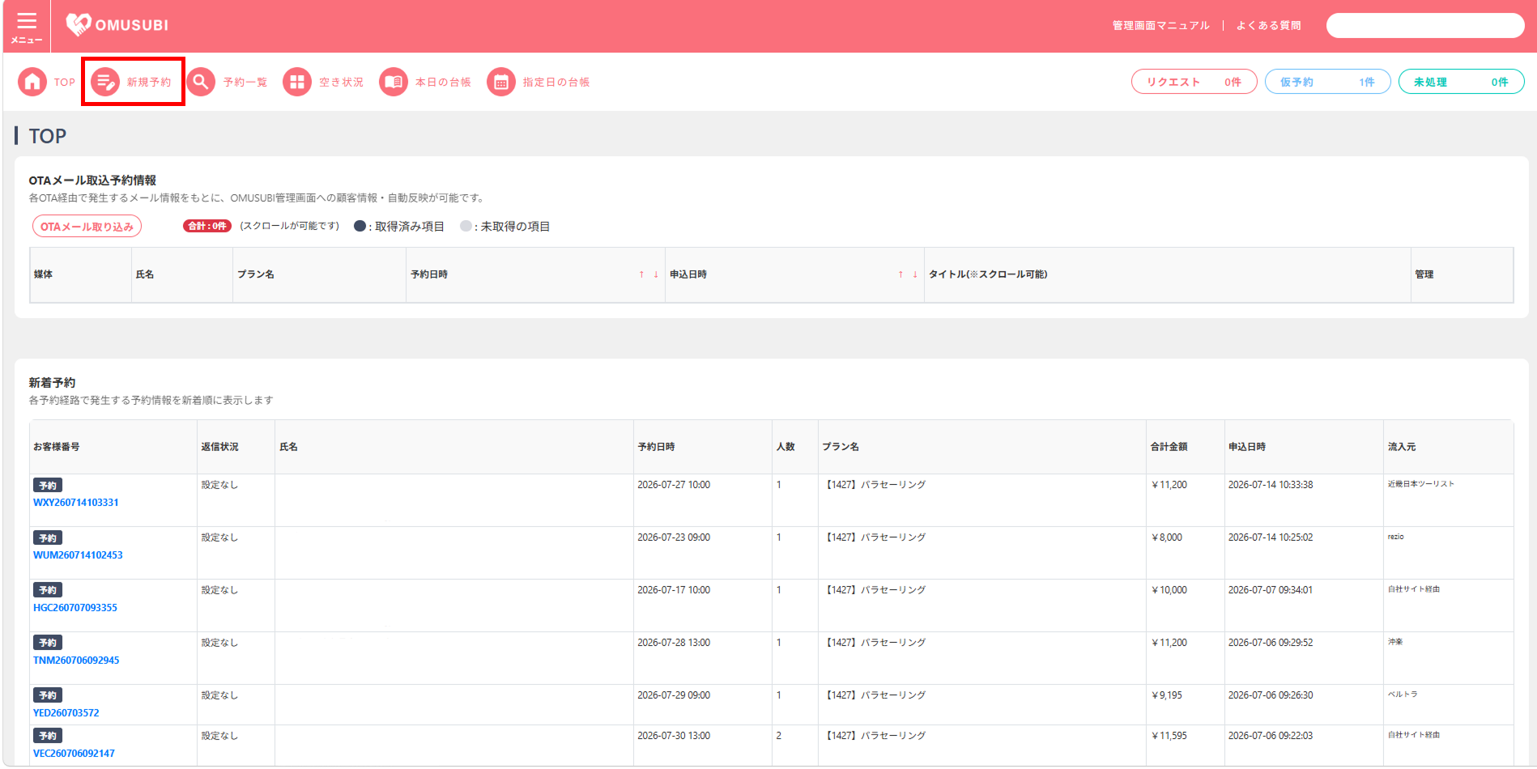Open 未処理 0件 button
Image resolution: width=1537 pixels, height=769 pixels.
coord(1461,82)
